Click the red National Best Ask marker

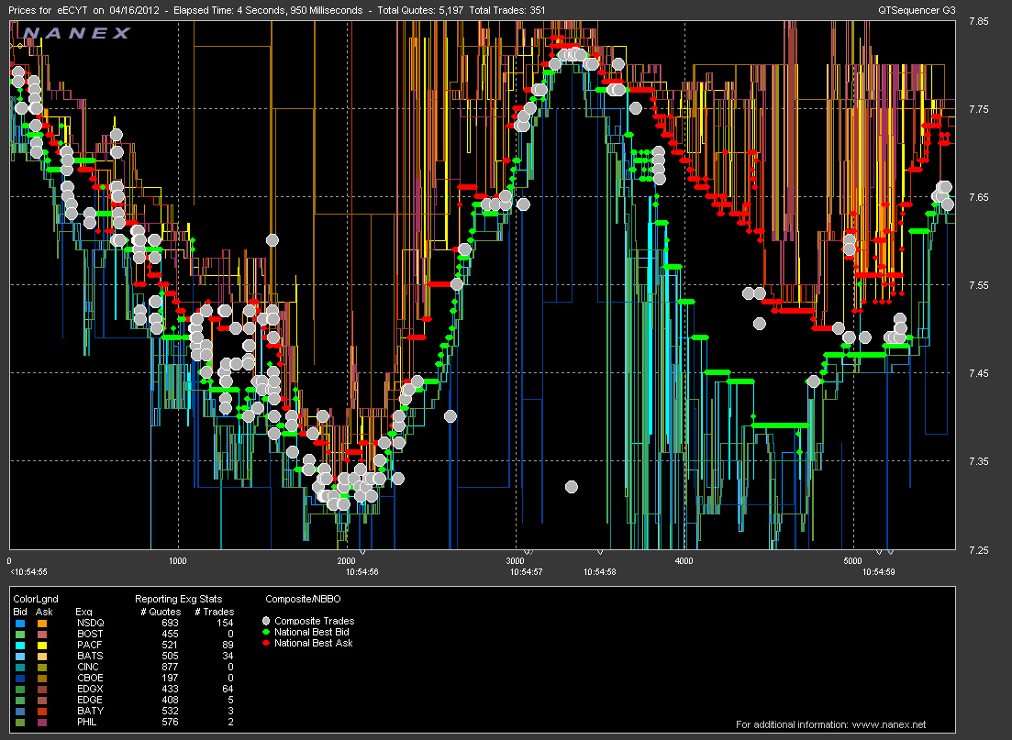266,643
